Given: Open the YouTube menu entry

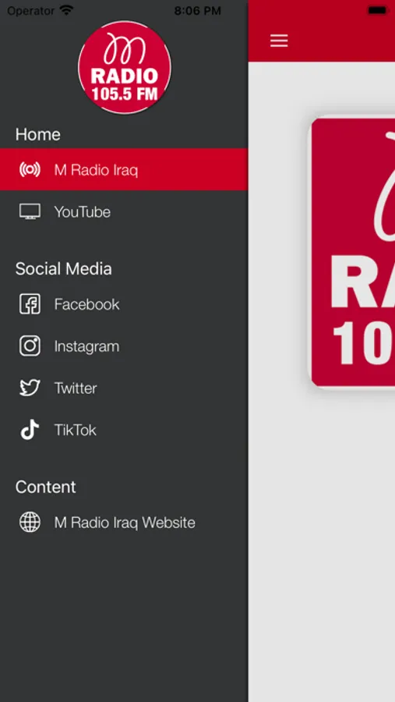Looking at the screenshot, I should point(124,211).
